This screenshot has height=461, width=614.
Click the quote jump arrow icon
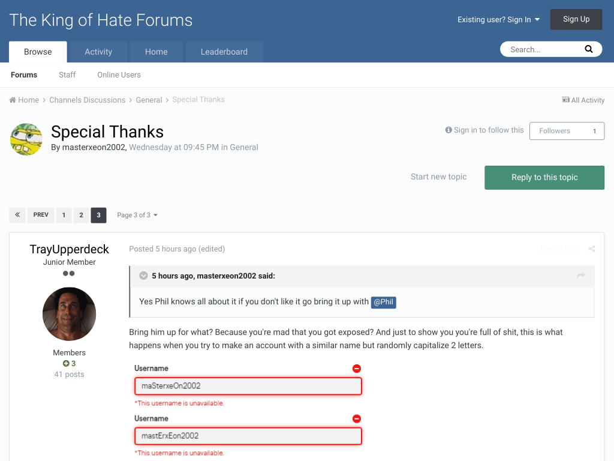(580, 276)
